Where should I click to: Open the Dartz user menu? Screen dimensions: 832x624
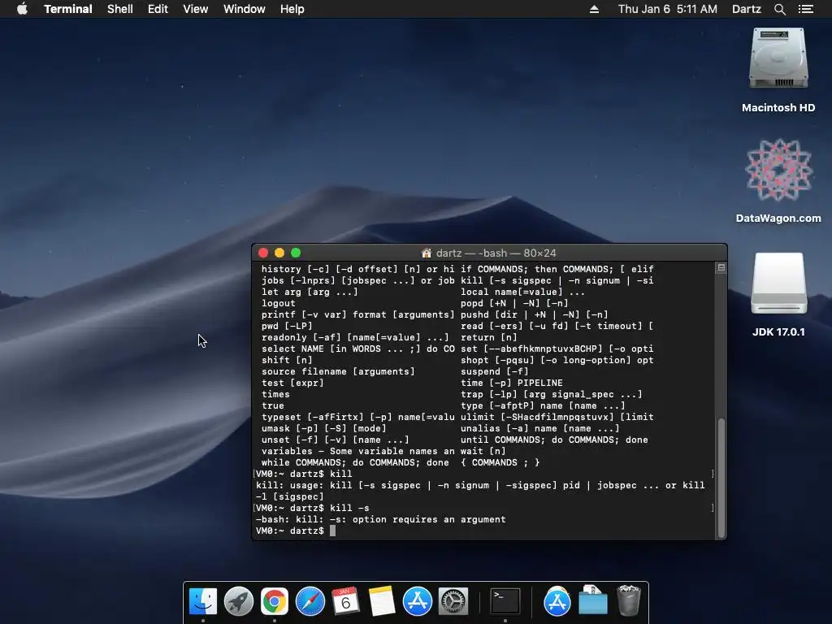click(x=746, y=9)
